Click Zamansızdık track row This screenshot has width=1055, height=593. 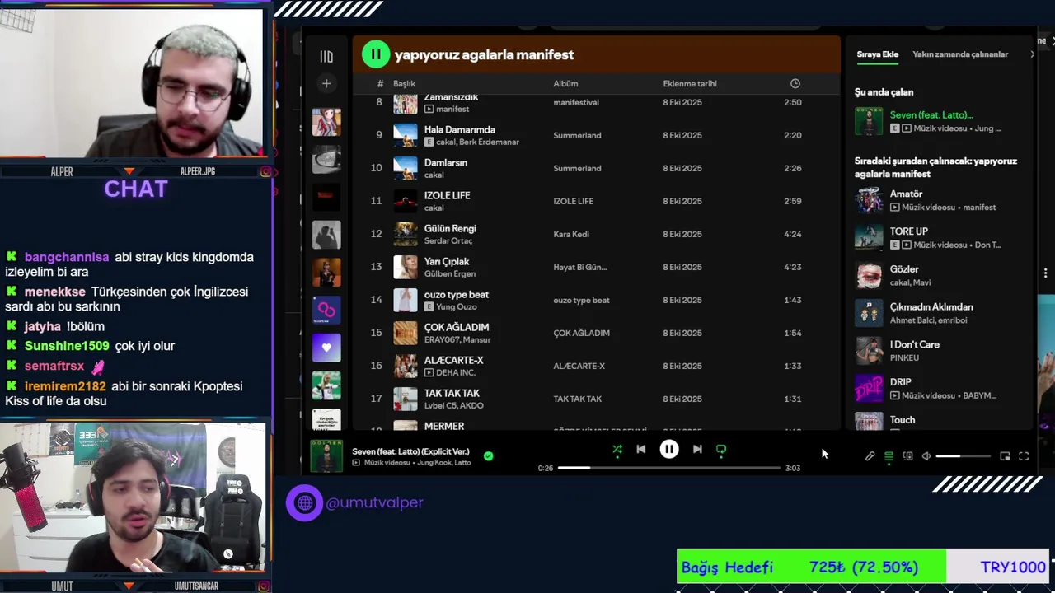pos(596,102)
